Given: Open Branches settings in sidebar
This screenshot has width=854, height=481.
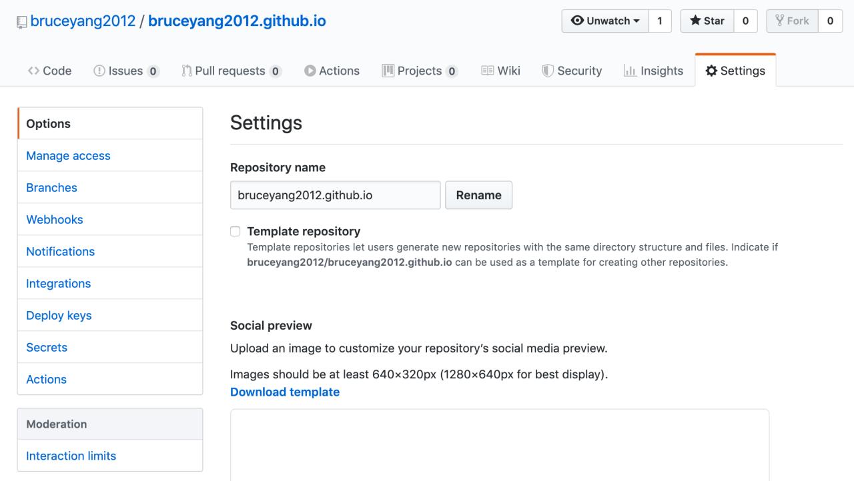Looking at the screenshot, I should (x=110, y=187).
